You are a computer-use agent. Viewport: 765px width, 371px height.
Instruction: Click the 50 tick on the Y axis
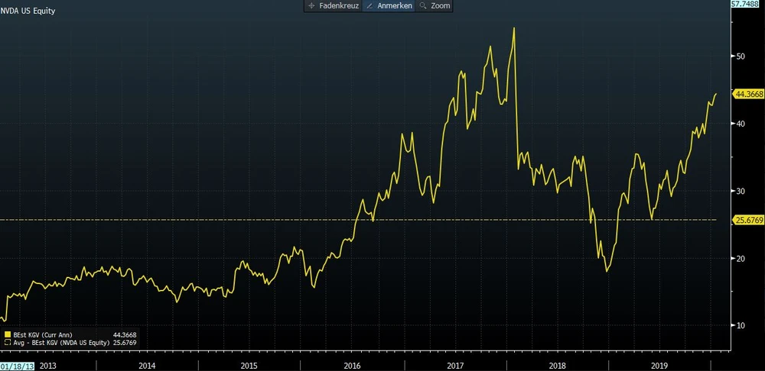pyautogui.click(x=739, y=56)
